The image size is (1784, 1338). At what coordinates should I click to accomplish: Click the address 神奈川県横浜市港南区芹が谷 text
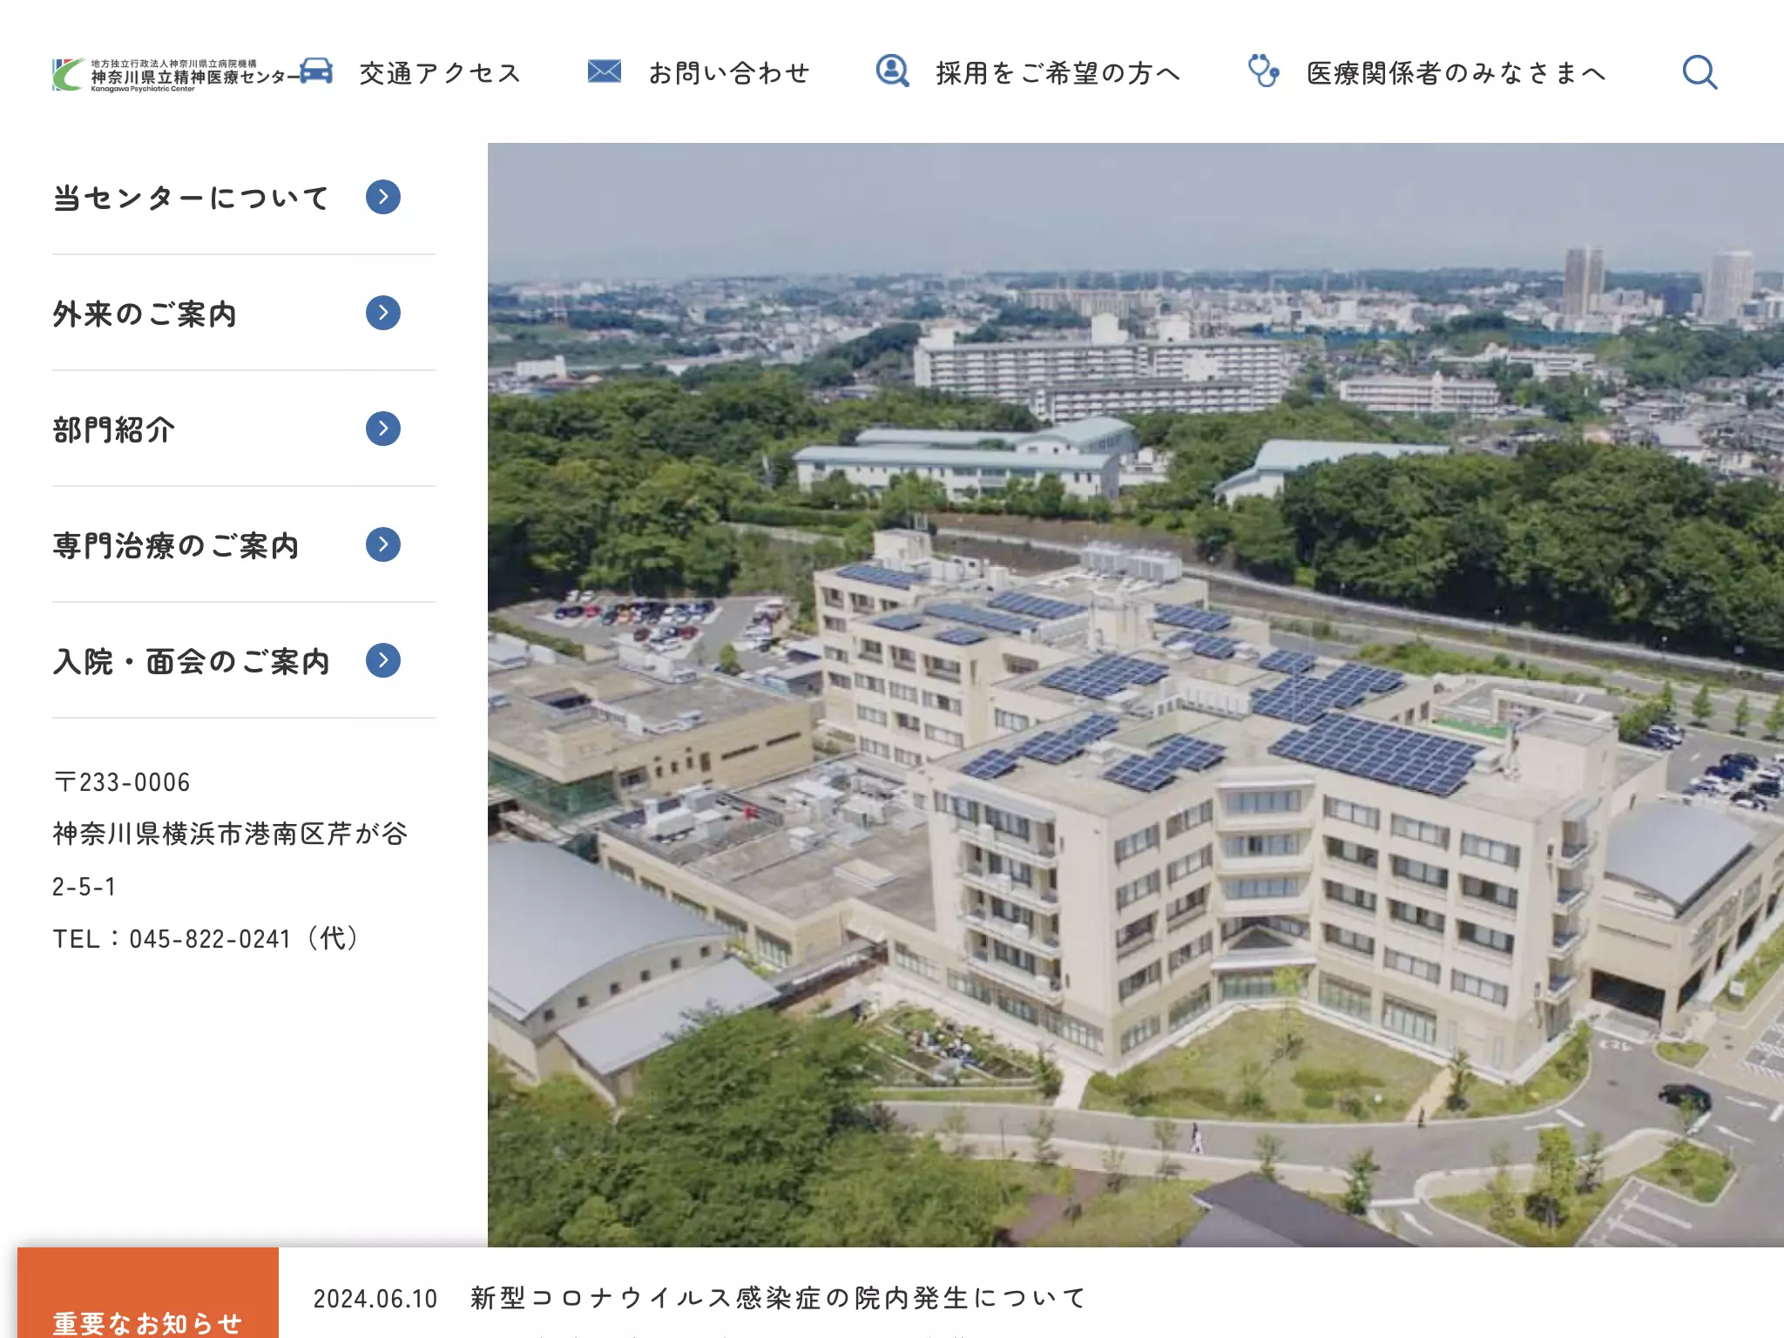230,834
